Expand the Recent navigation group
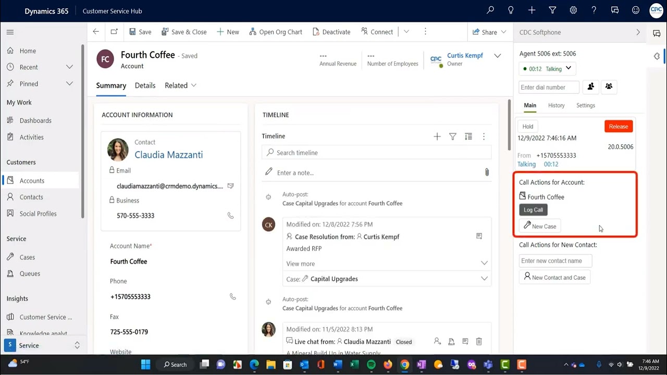Image resolution: width=667 pixels, height=375 pixels. click(69, 67)
